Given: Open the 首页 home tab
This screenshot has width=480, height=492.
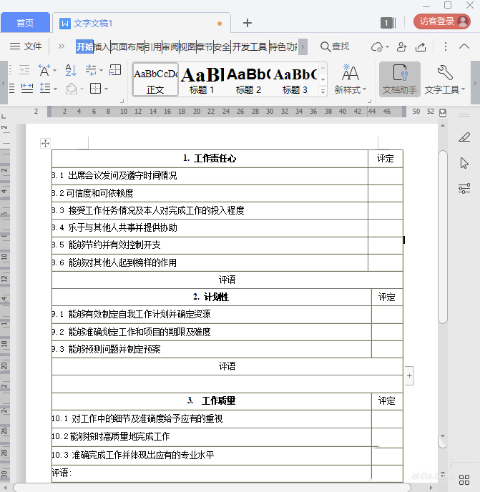Looking at the screenshot, I should tap(25, 23).
